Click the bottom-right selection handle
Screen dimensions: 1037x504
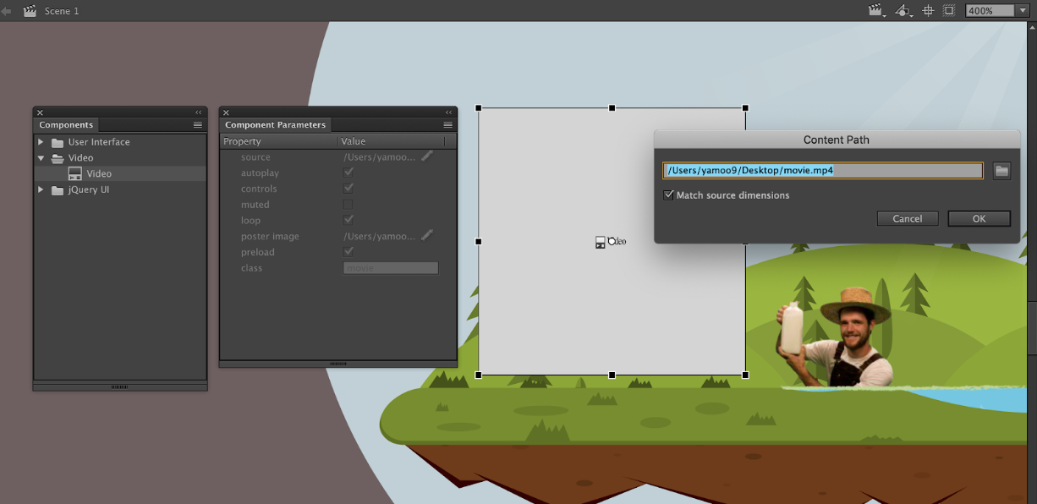[745, 375]
